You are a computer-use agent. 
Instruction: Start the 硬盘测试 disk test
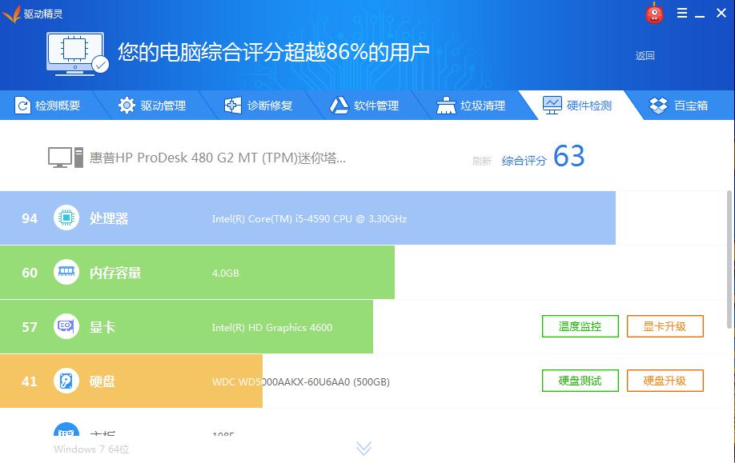[x=580, y=381]
